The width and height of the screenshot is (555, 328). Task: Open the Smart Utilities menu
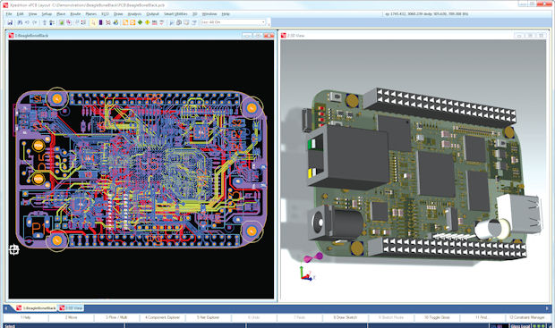[x=175, y=13]
